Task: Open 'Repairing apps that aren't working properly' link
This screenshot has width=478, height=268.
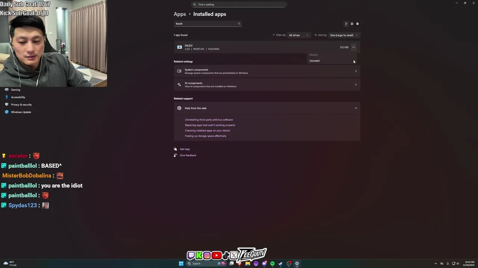Action: click(210, 125)
